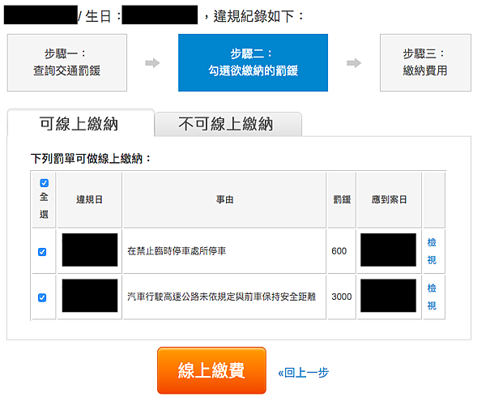Click the 違規日 column header
The image size is (486, 397).
[x=89, y=199]
